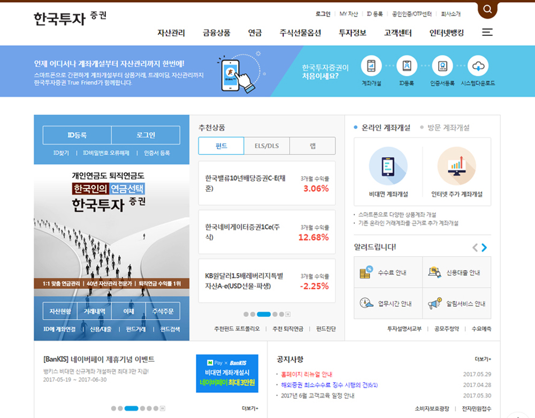Click the N Pay BanKIS event thumbnail
The height and width of the screenshot is (418, 535).
pyautogui.click(x=227, y=373)
